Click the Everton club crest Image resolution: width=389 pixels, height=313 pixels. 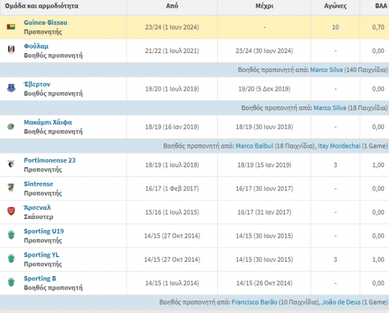11,88
